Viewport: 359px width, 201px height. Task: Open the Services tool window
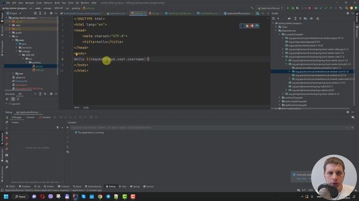149,186
